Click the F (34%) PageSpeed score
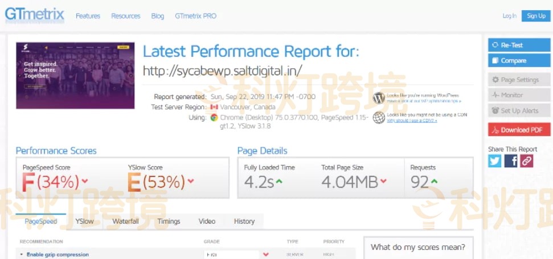Image resolution: width=553 pixels, height=259 pixels. pyautogui.click(x=51, y=182)
